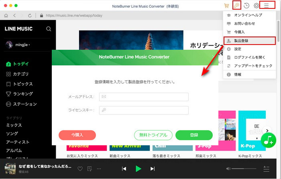Open the 邦楽ミックス link
Image resolution: width=281 pixels, height=179 pixels.
[206, 156]
